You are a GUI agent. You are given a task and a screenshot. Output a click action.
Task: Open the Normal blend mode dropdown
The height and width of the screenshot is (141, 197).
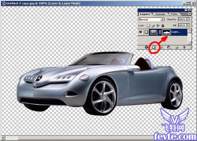(151, 19)
